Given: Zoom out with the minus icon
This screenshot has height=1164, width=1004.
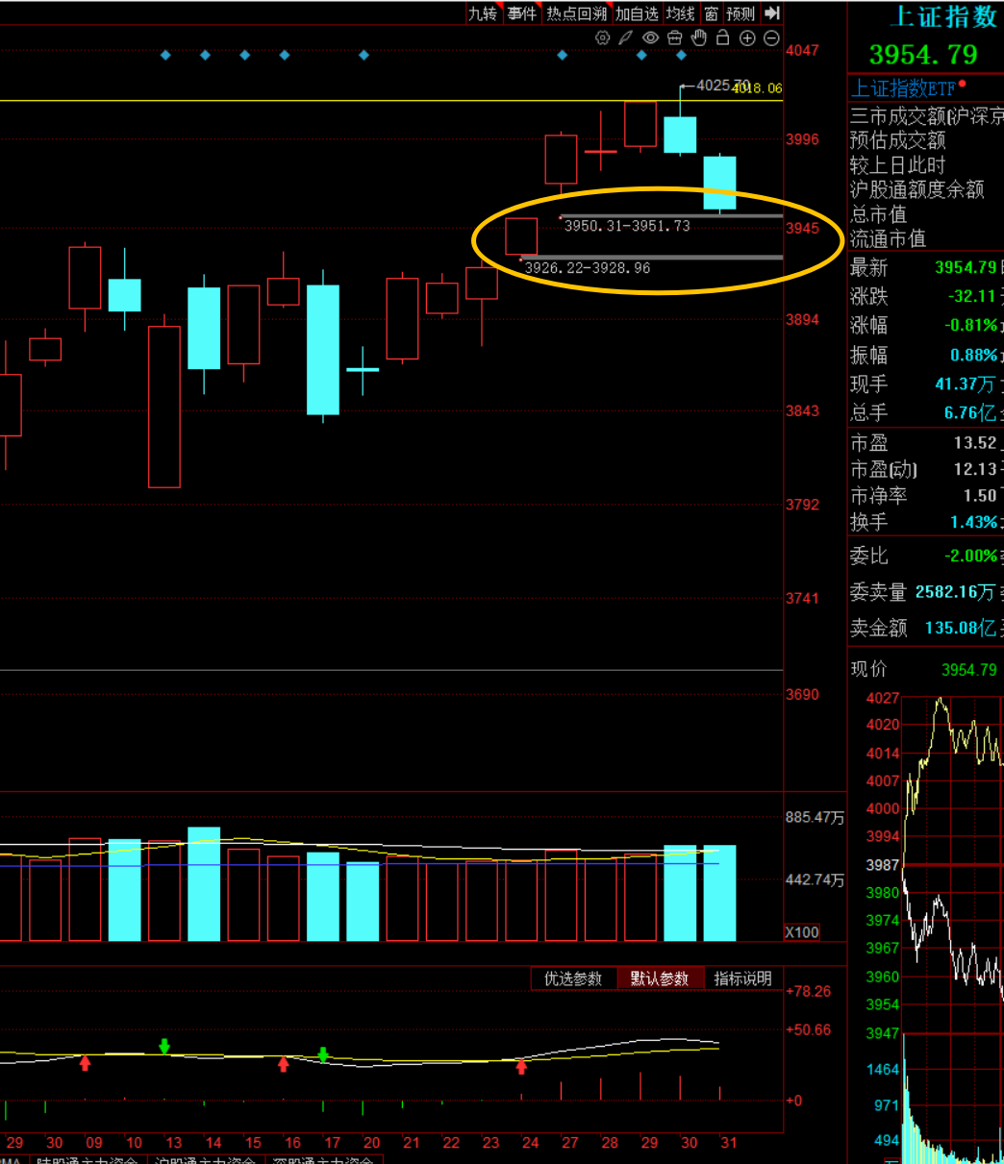Looking at the screenshot, I should coord(771,38).
